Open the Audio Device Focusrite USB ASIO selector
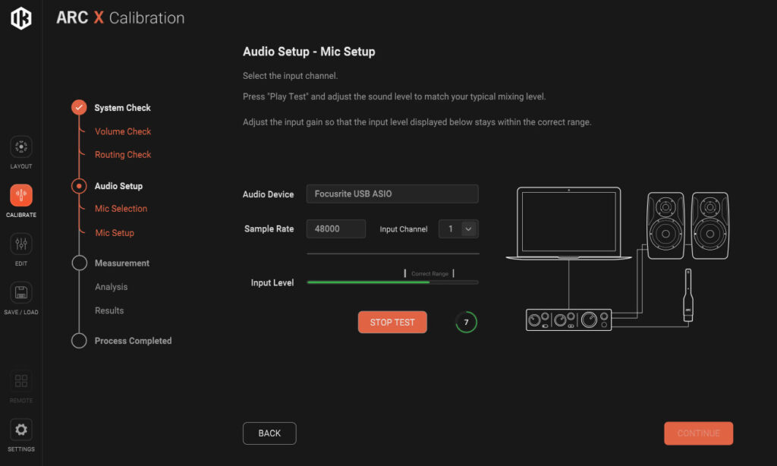This screenshot has height=466, width=777. 392,194
